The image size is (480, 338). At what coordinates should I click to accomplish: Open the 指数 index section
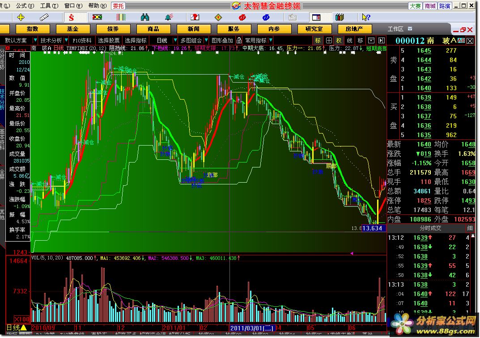pyautogui.click(x=33, y=29)
